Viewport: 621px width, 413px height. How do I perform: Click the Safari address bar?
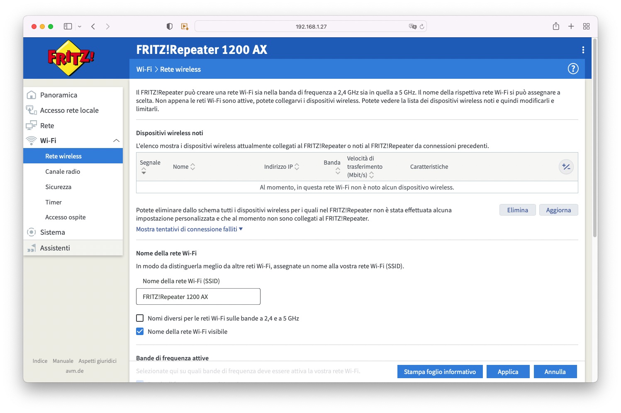(311, 27)
